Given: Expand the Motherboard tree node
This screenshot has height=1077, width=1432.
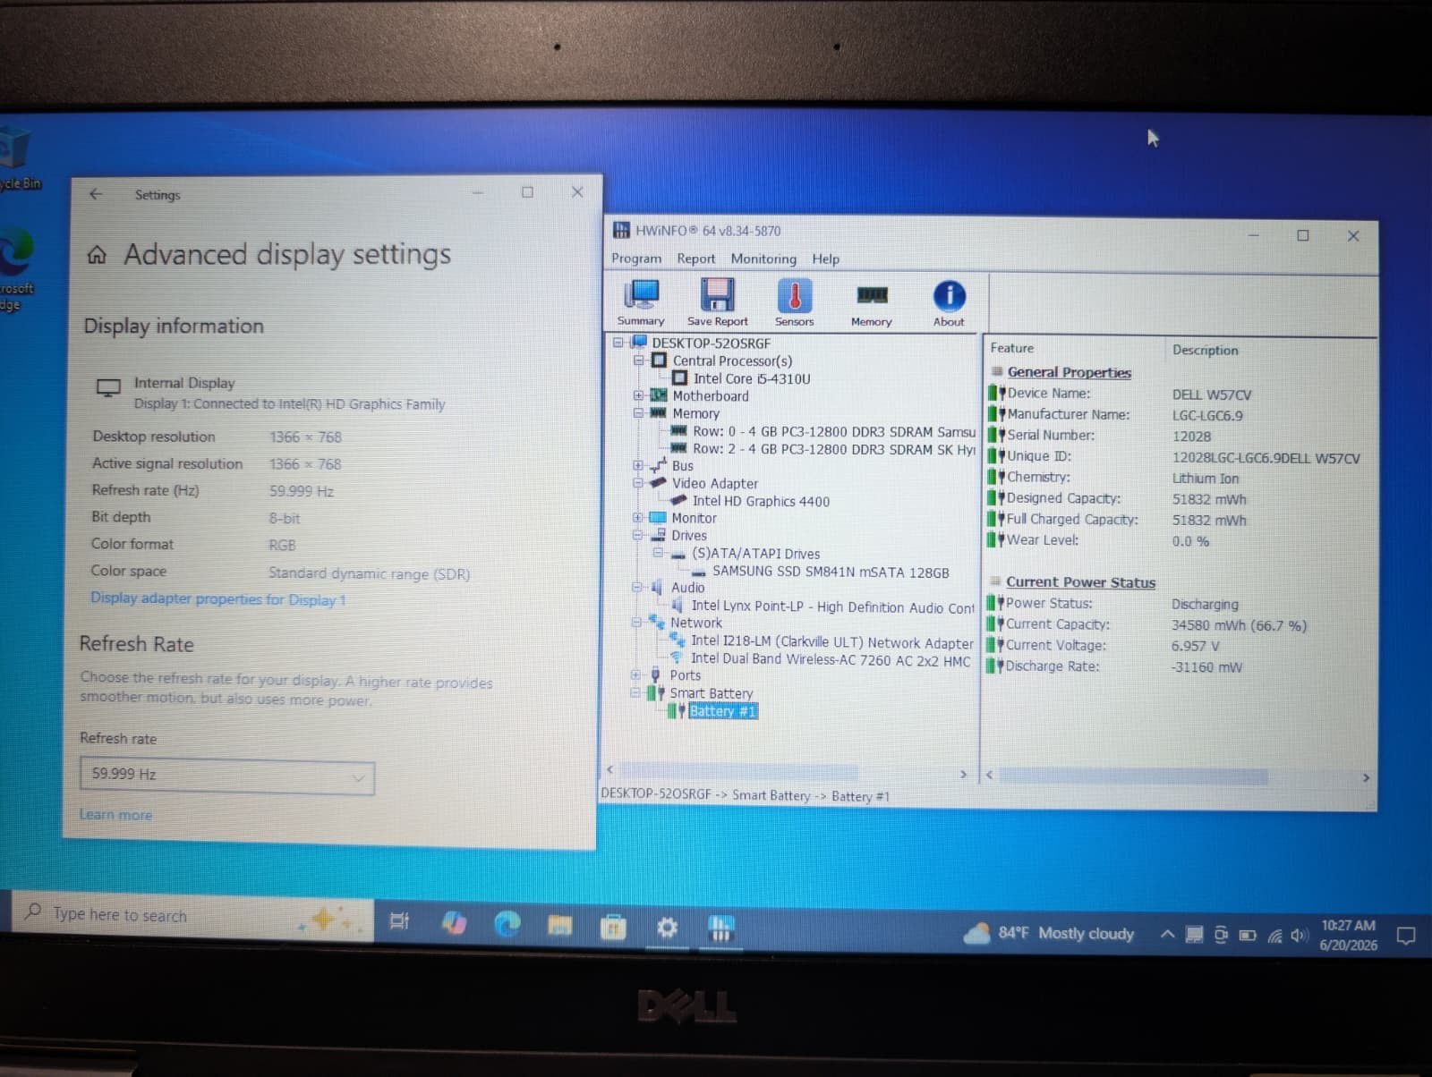Looking at the screenshot, I should pos(638,395).
